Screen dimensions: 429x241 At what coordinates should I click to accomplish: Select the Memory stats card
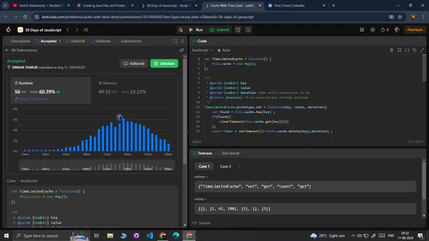pyautogui.click(x=134, y=90)
